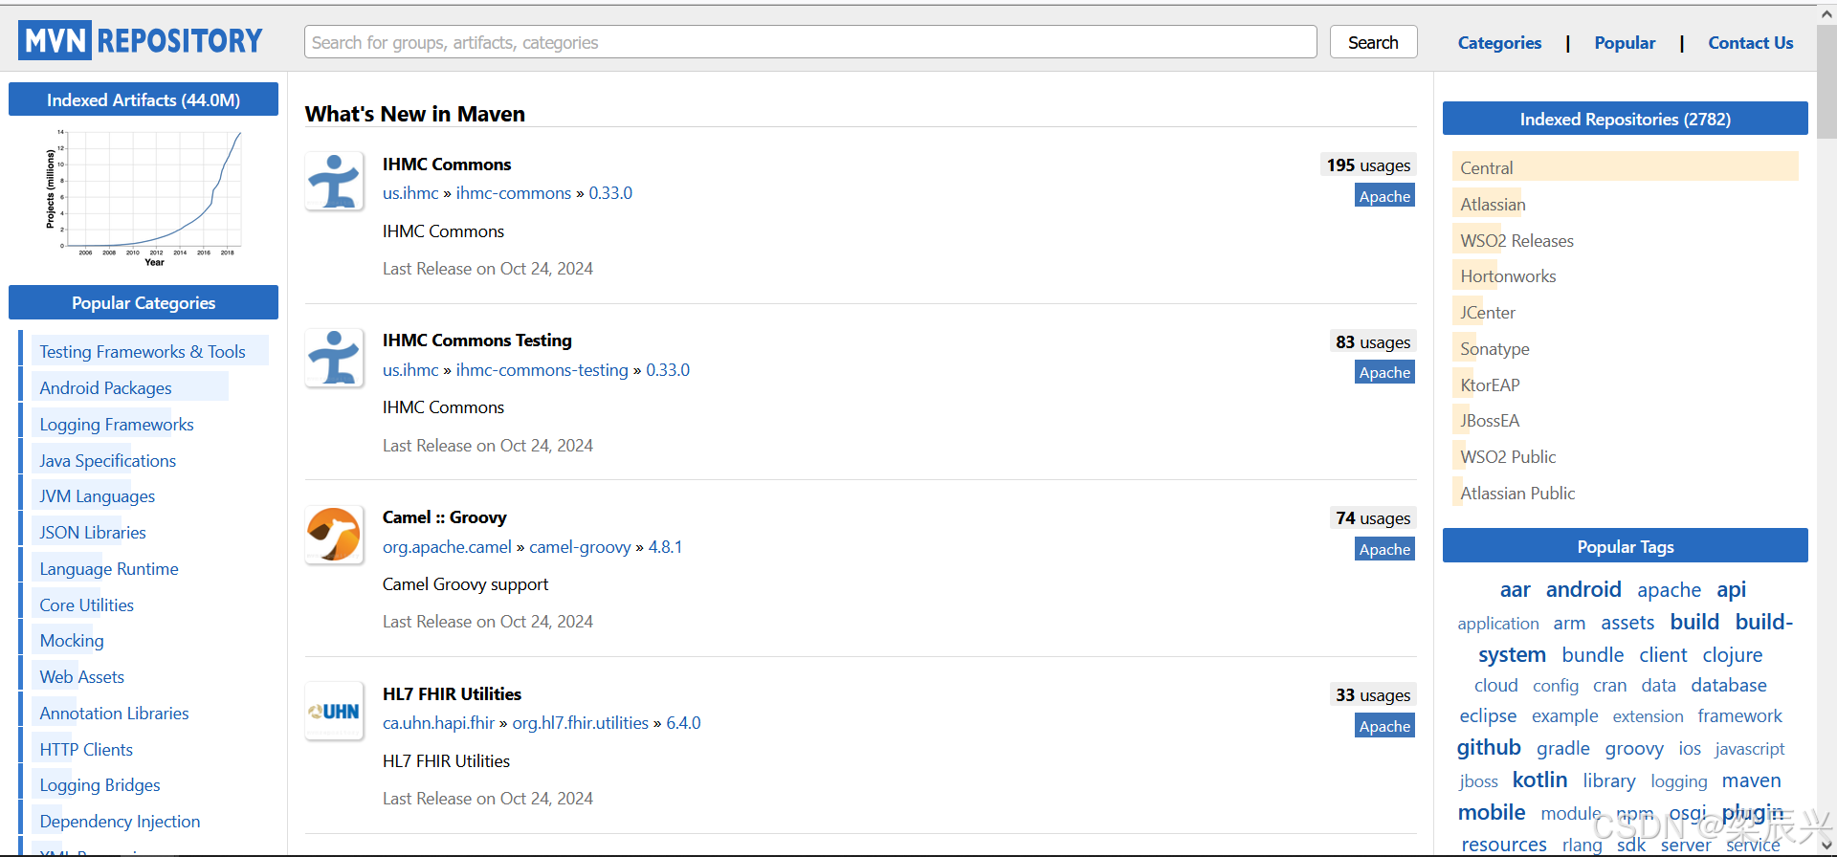Click the indexed artifacts growth chart

[144, 196]
